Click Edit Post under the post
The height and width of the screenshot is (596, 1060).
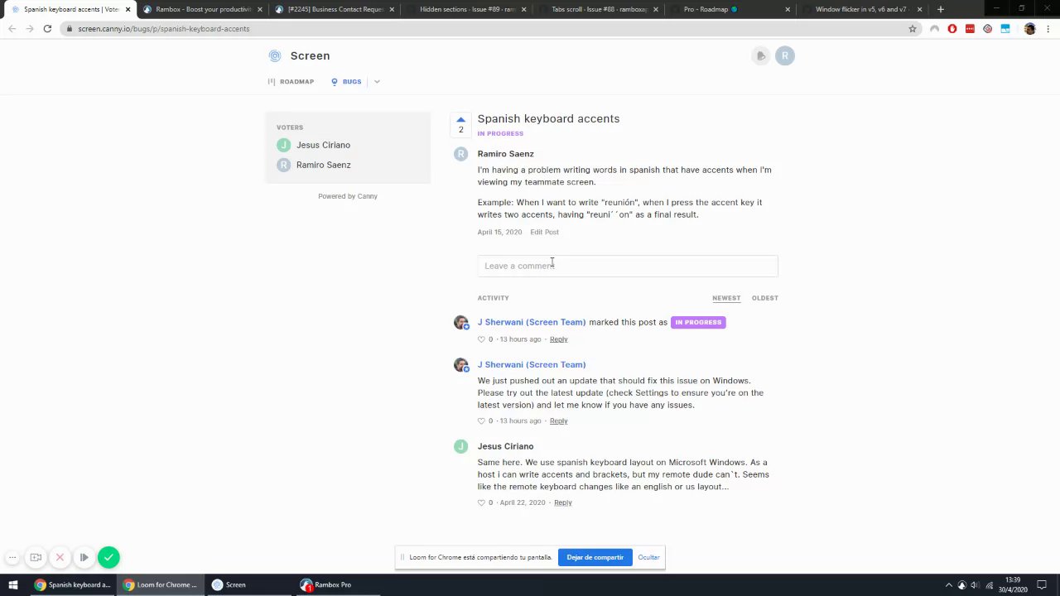(x=544, y=233)
